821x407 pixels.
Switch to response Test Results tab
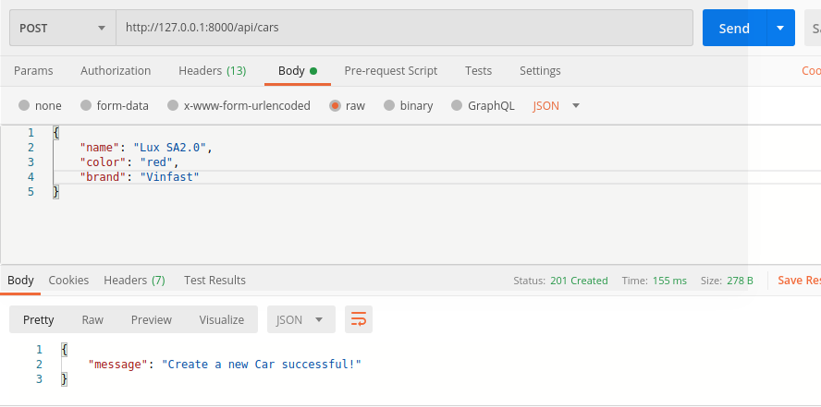[214, 281]
